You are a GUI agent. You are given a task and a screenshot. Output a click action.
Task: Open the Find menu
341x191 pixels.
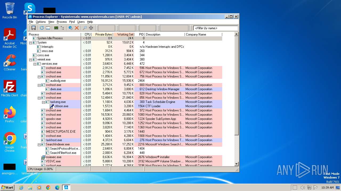pyautogui.click(x=72, y=22)
